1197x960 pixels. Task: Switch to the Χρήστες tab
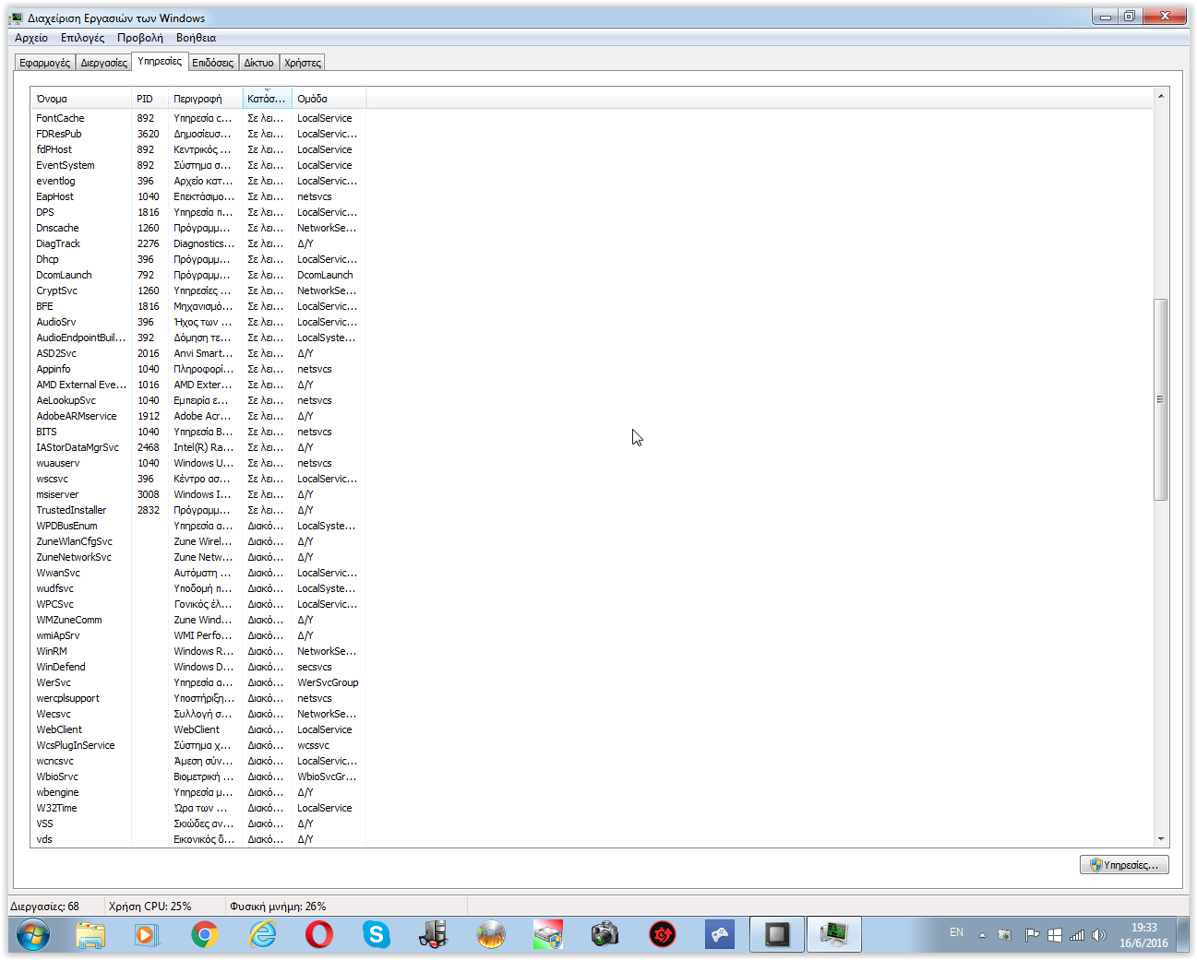click(x=302, y=63)
